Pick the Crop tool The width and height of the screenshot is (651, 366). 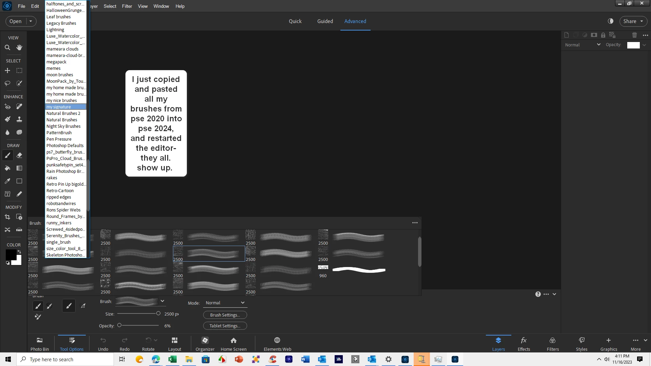(x=7, y=217)
